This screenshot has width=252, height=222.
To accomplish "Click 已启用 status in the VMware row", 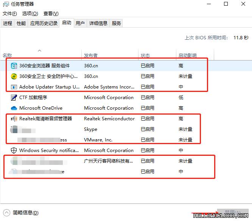I will tap(148, 140).
